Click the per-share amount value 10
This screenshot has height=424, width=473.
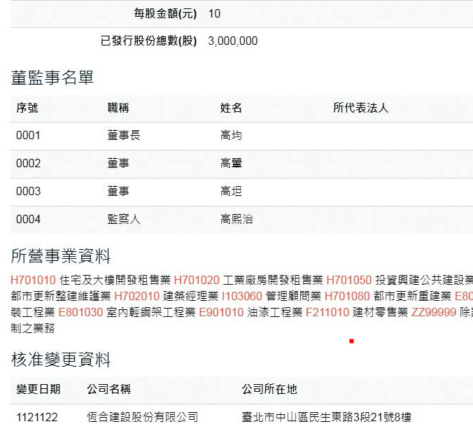[214, 13]
